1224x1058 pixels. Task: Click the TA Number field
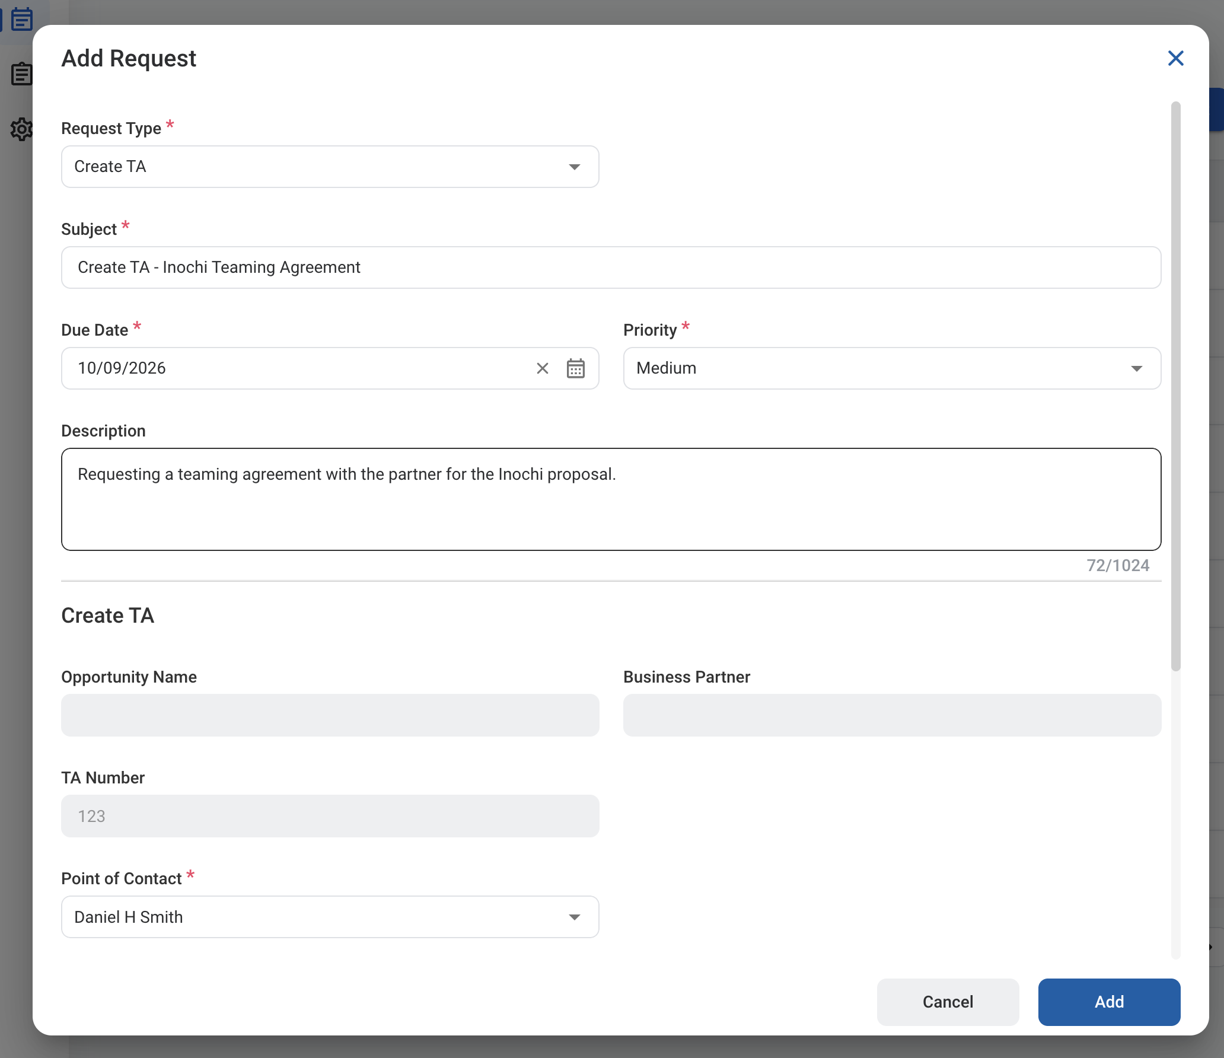(x=330, y=816)
